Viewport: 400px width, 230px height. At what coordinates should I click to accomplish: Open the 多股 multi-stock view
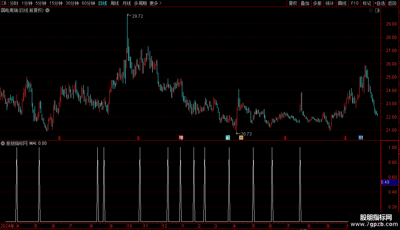click(317, 3)
